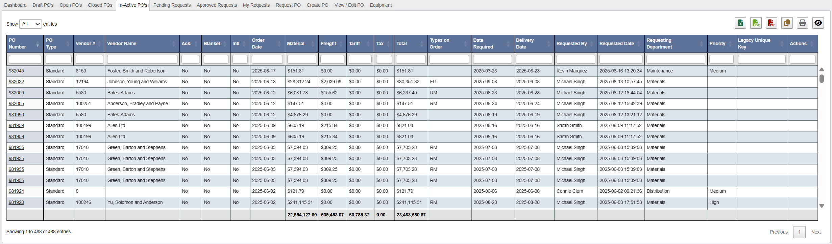832x244 pixels.
Task: Open PO 982045 link
Action: tap(16, 71)
